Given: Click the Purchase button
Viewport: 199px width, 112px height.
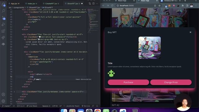Looking at the screenshot, I should (128, 82).
